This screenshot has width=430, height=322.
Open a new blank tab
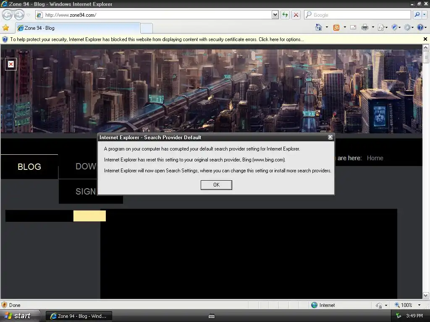(x=147, y=28)
